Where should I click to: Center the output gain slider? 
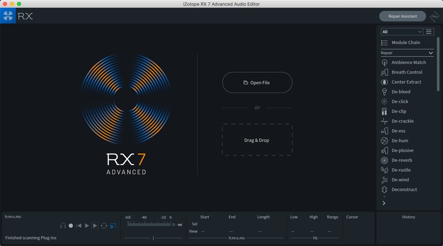pos(153,238)
